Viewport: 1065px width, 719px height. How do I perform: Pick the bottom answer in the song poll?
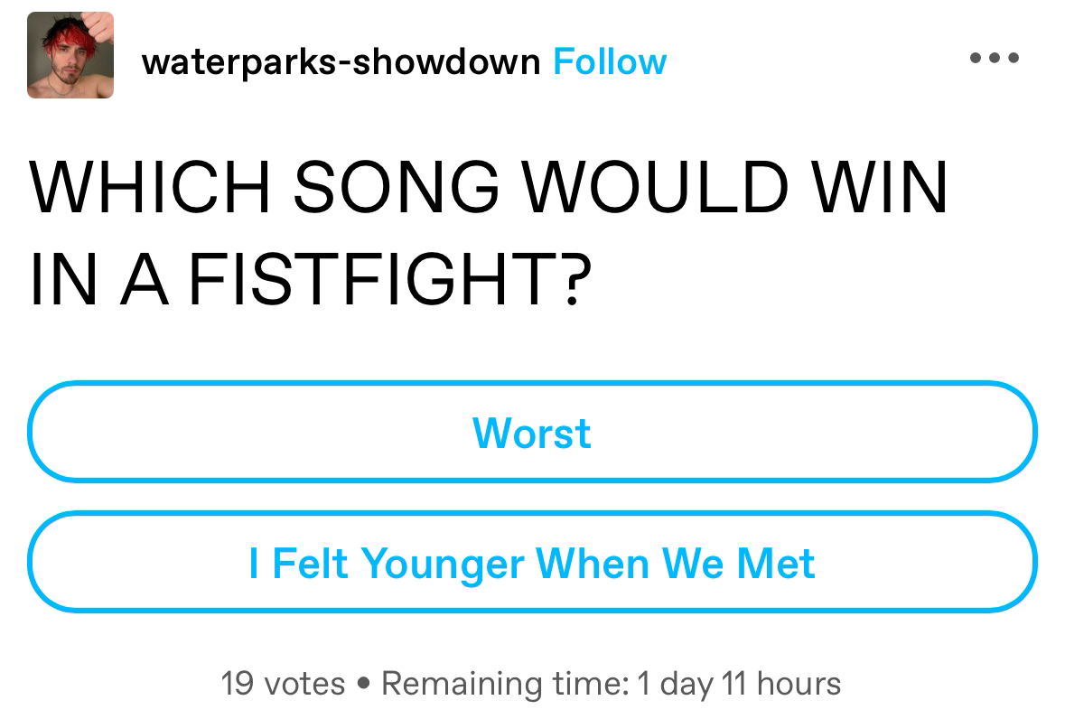(532, 562)
